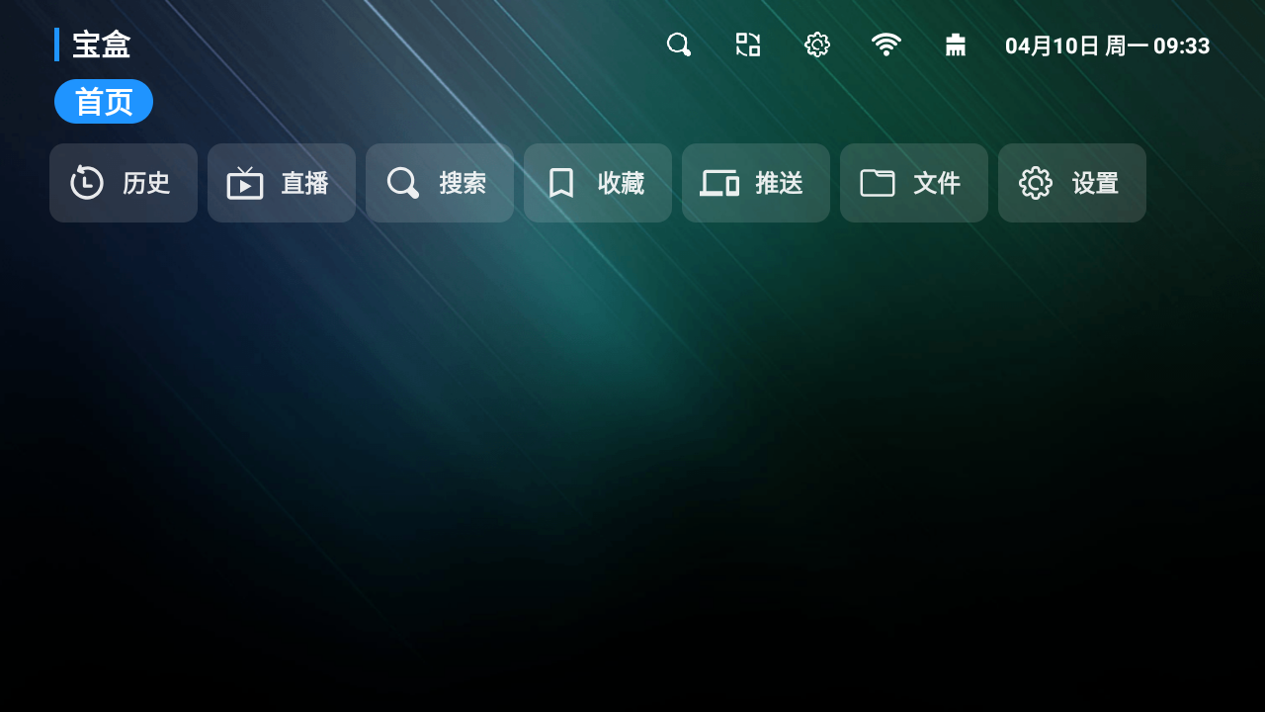Click the 文件 text label
Image resolution: width=1265 pixels, height=712 pixels.
tap(937, 183)
